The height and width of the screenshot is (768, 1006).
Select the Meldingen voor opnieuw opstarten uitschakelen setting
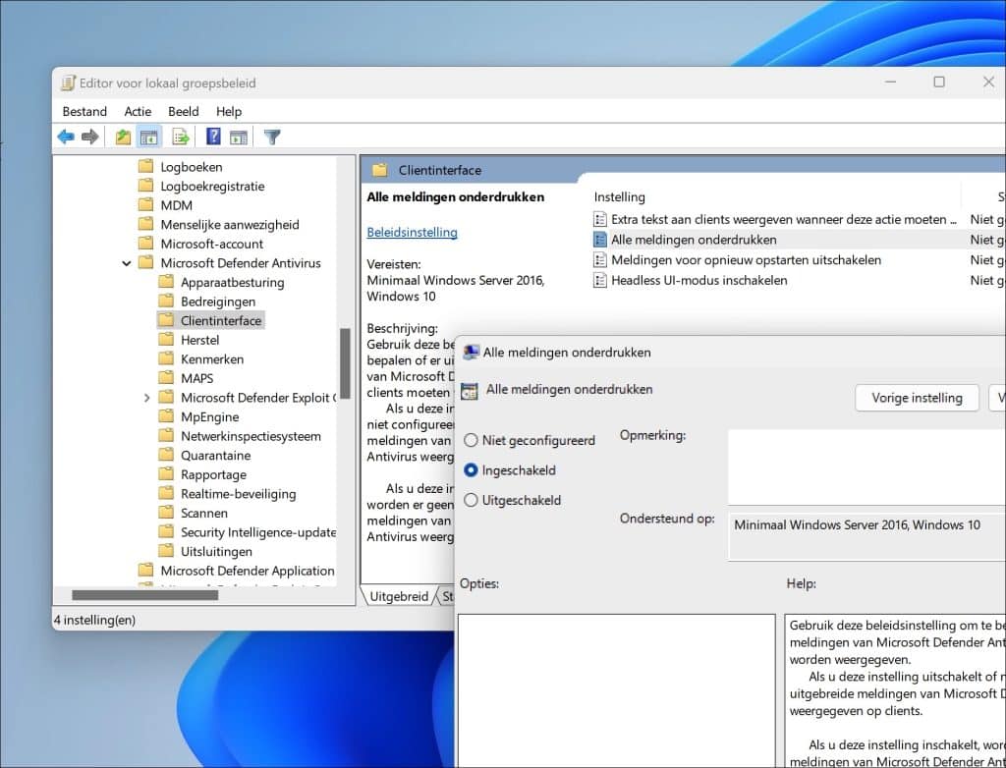(x=747, y=260)
